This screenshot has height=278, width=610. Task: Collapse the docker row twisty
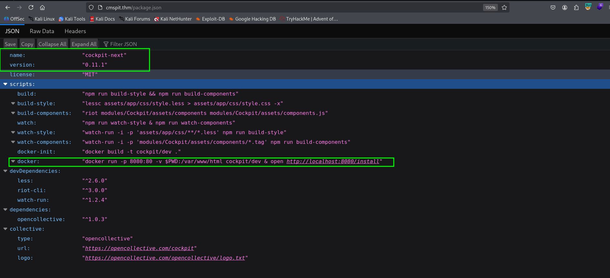[x=13, y=161]
